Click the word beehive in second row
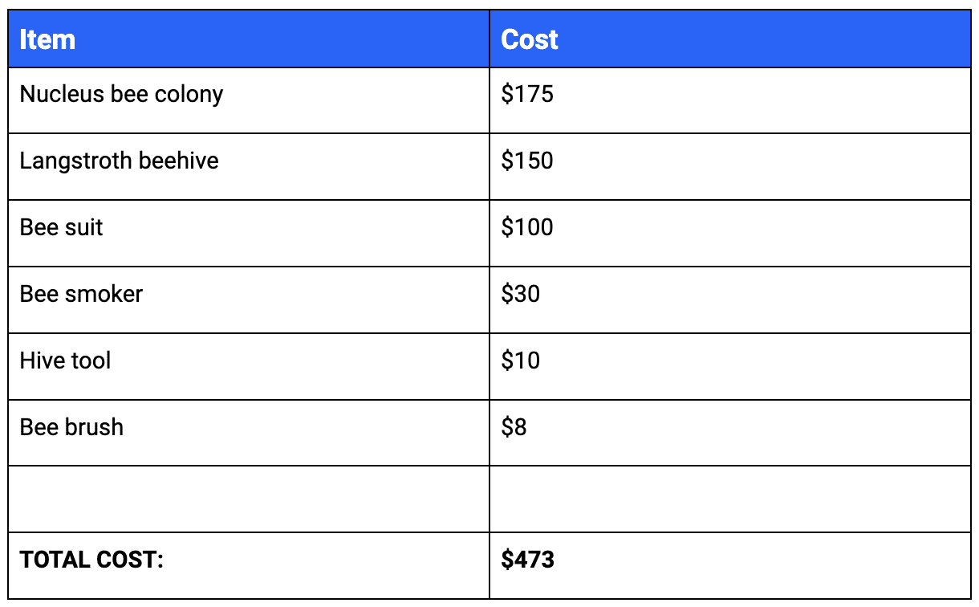 coord(179,161)
